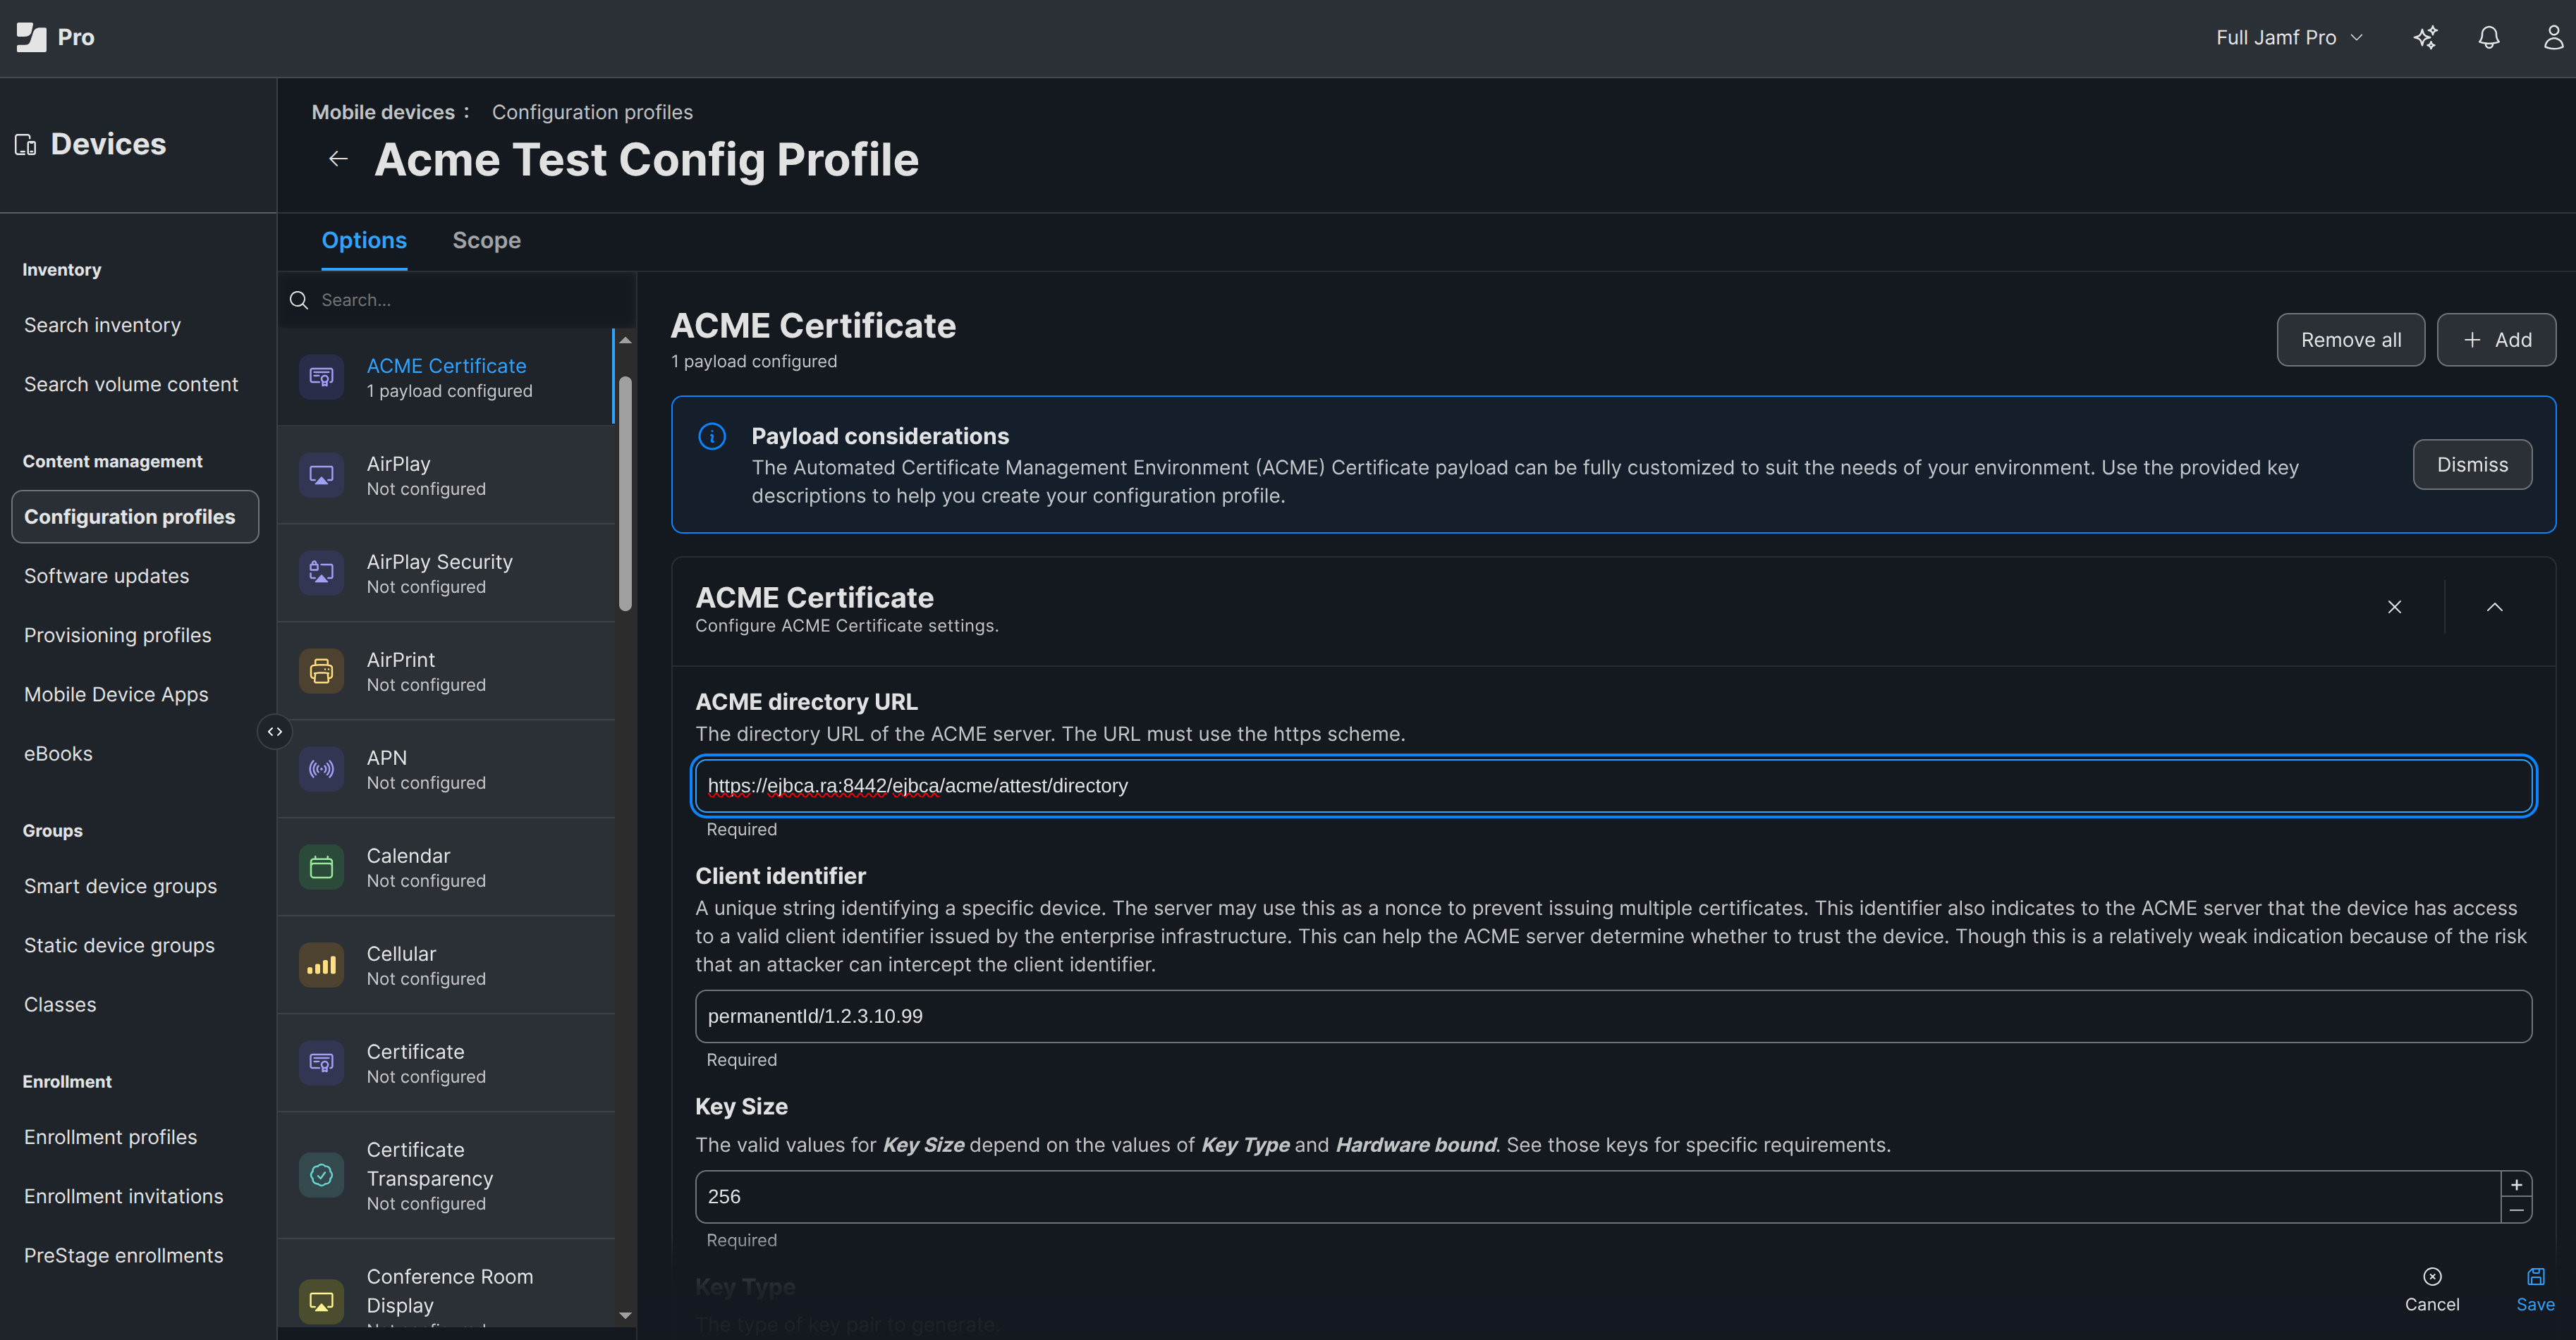
Task: Select the Cellular payload row
Action: point(446,965)
